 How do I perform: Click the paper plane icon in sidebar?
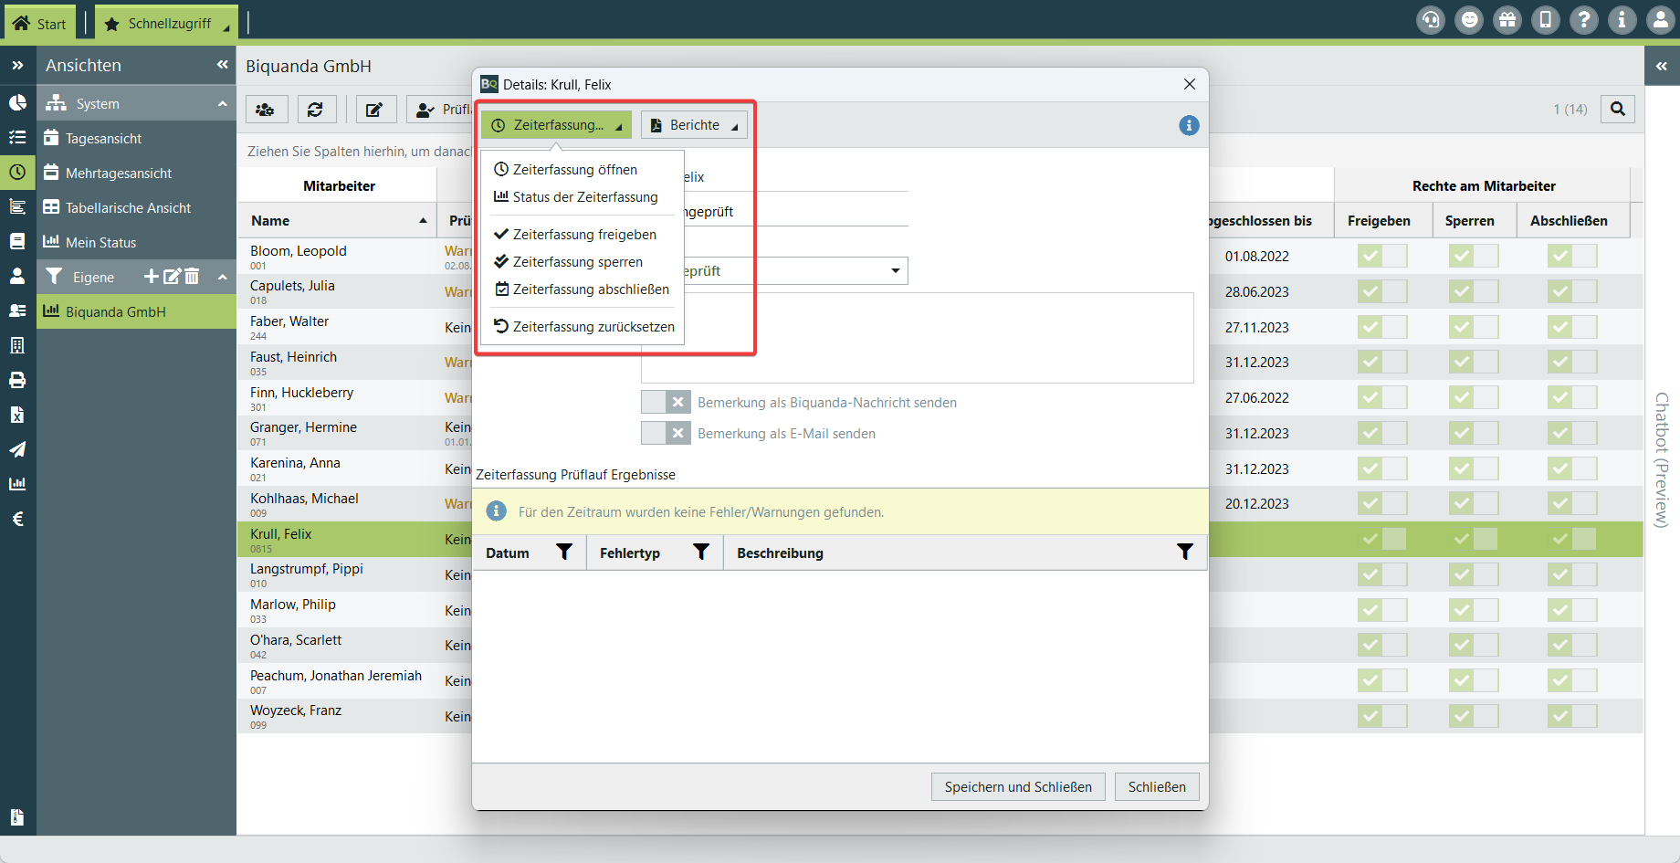coord(17,449)
